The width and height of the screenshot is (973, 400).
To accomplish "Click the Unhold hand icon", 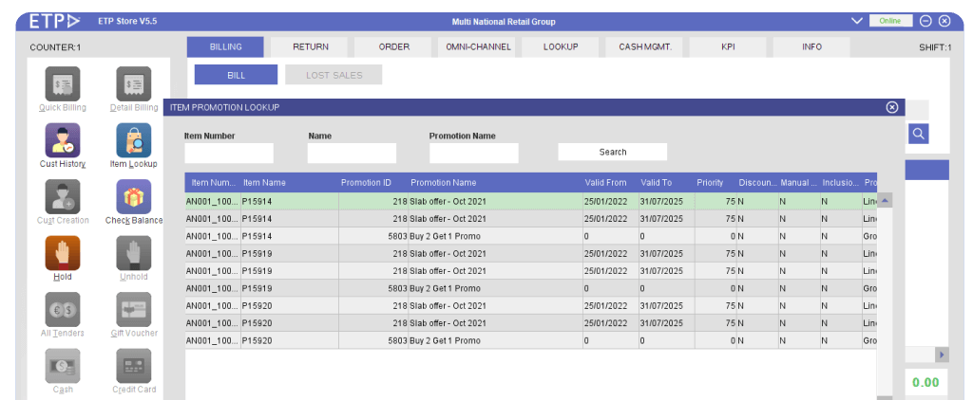I will (x=133, y=253).
